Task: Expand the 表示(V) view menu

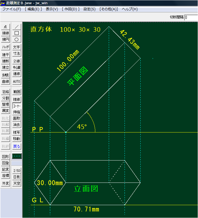Action: coord(52,9)
